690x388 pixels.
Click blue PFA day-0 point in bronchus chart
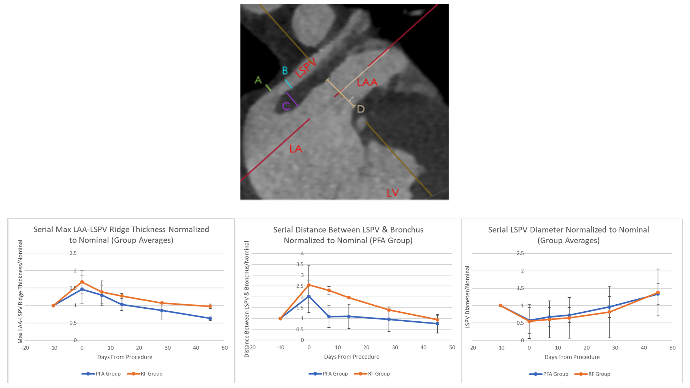point(309,296)
